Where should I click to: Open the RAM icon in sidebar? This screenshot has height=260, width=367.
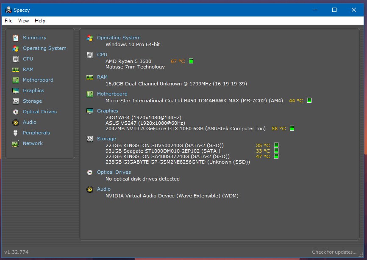point(16,70)
